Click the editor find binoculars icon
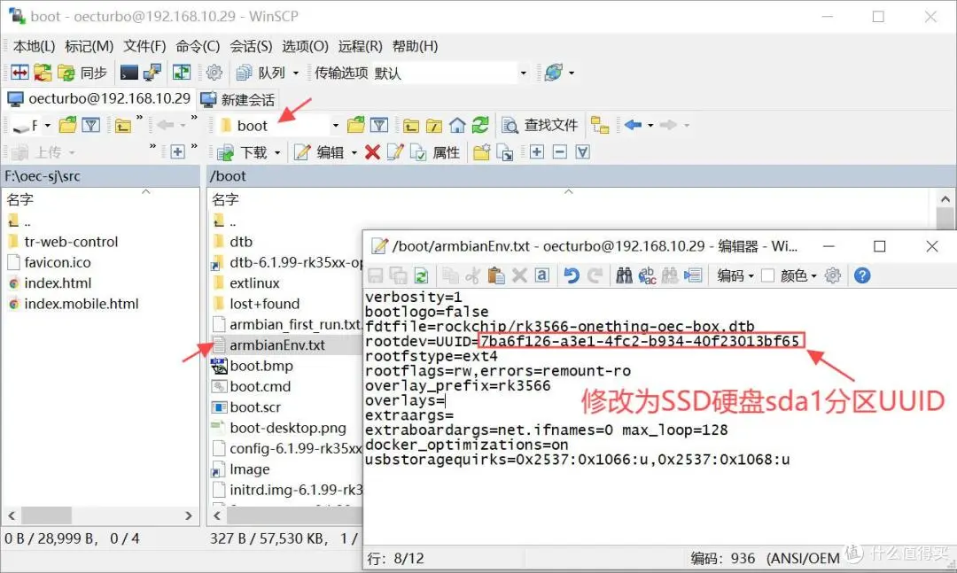 coord(624,275)
